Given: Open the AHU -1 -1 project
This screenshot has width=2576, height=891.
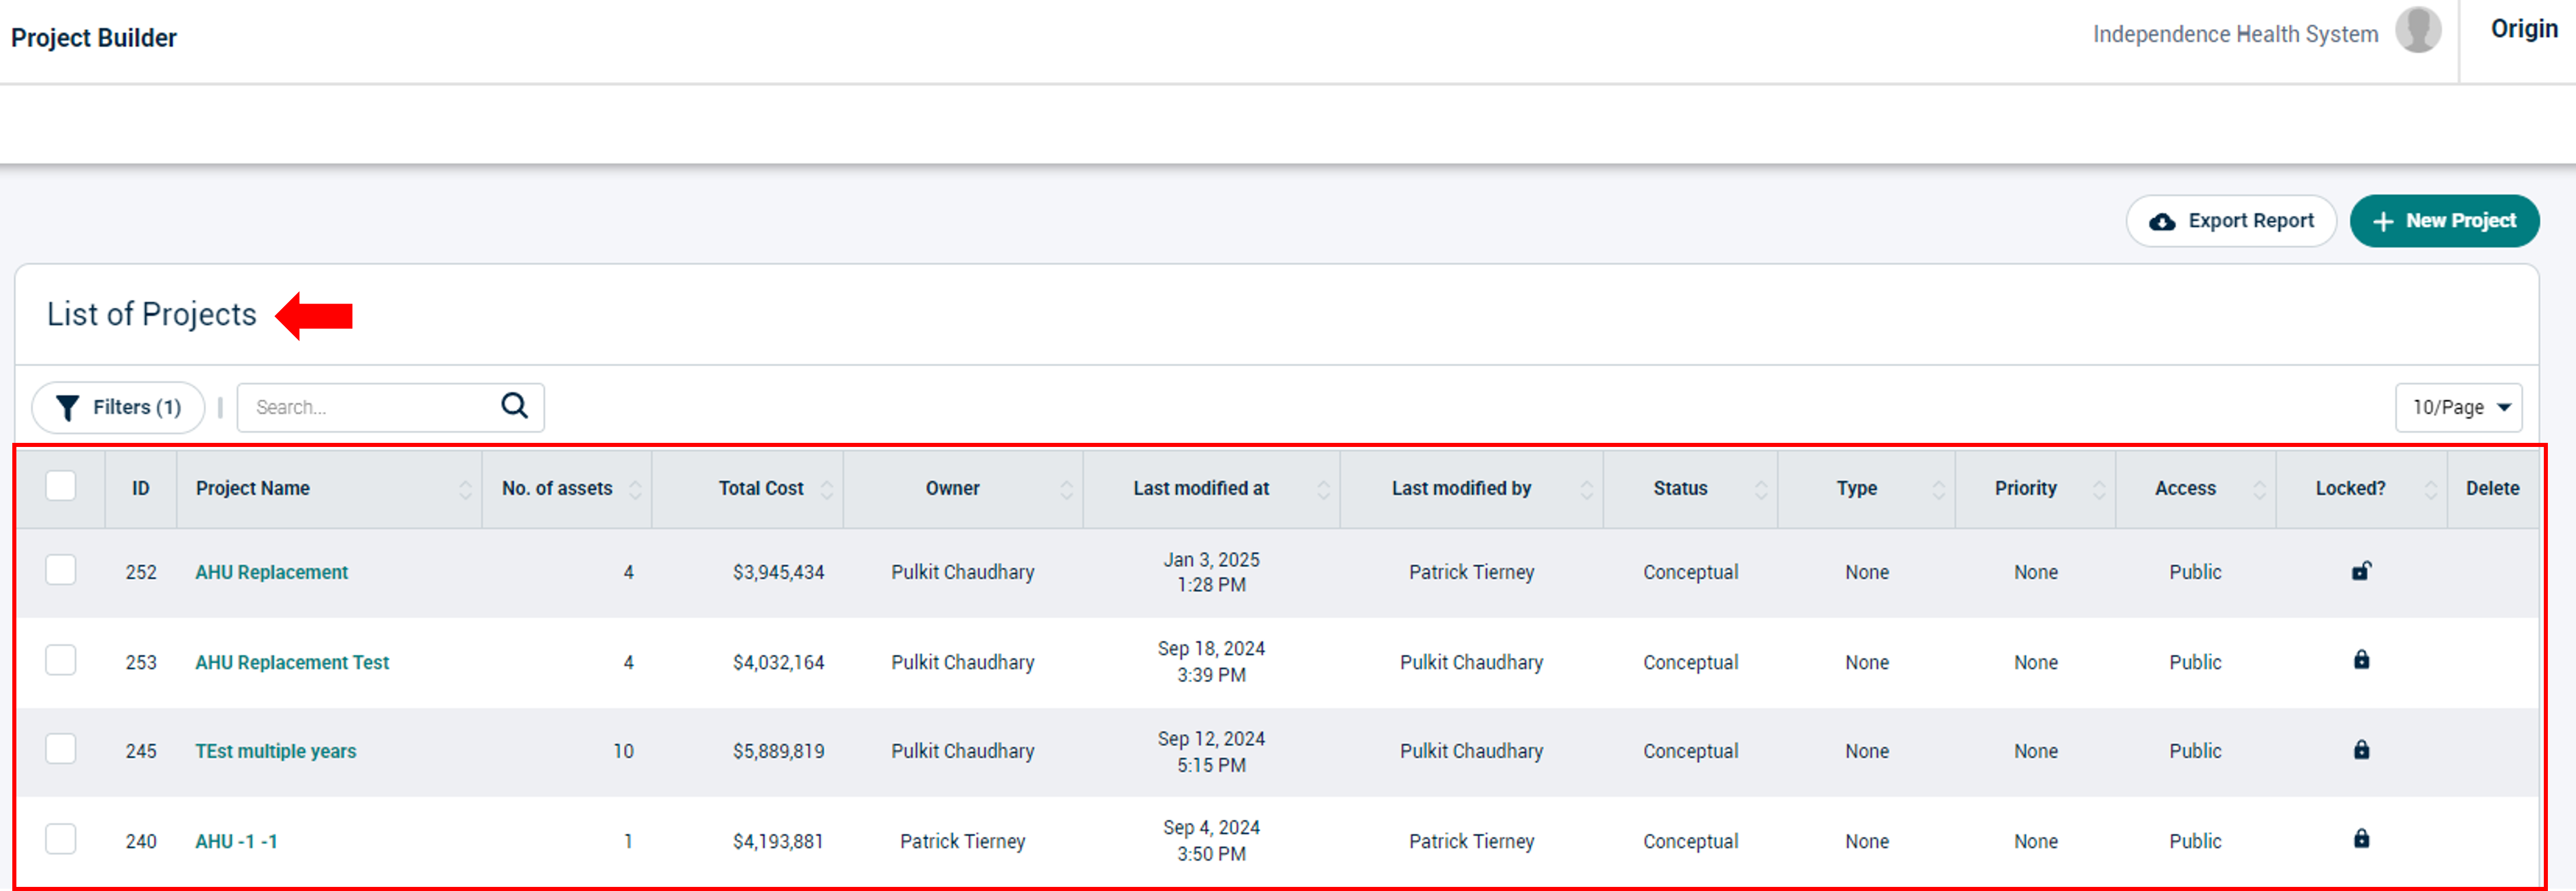Looking at the screenshot, I should pos(236,841).
